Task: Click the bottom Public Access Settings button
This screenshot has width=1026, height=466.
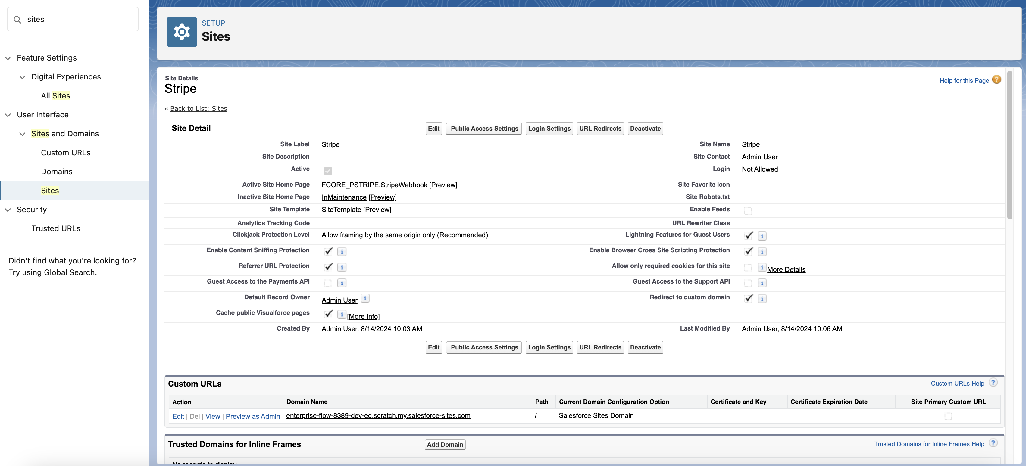Action: pyautogui.click(x=484, y=347)
